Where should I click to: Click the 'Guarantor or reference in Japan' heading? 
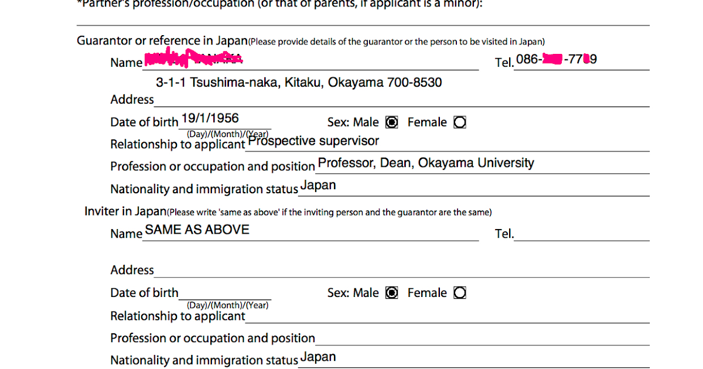point(162,41)
